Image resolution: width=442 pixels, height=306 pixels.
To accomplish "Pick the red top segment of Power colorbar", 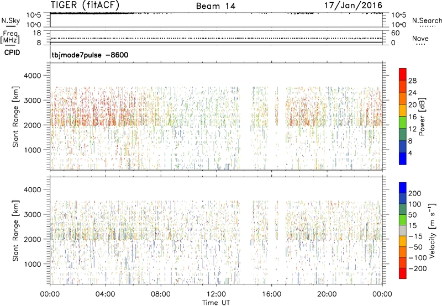I will point(403,74).
